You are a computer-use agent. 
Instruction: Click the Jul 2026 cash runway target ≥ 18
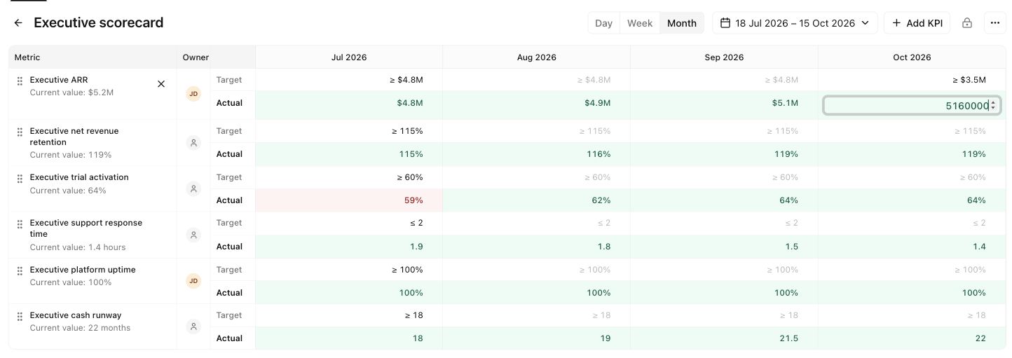[413, 315]
